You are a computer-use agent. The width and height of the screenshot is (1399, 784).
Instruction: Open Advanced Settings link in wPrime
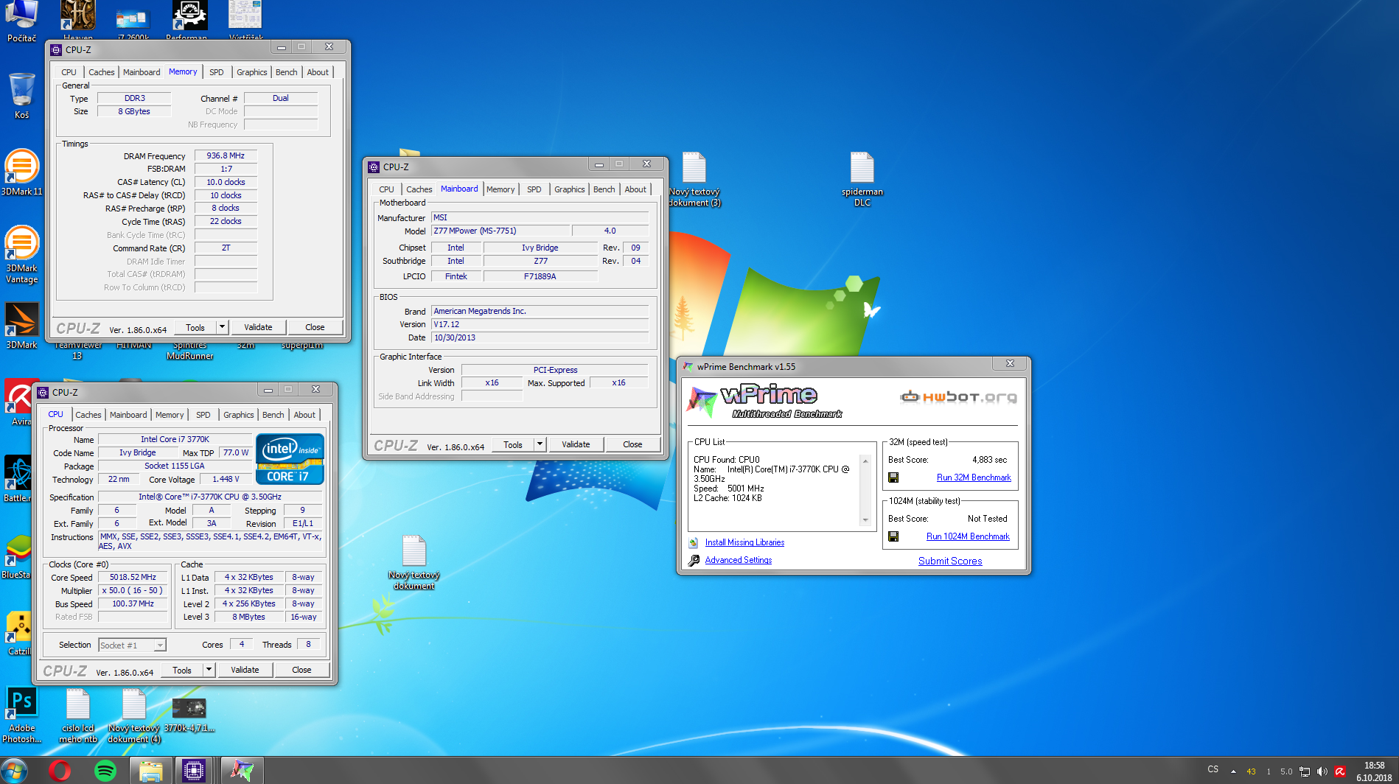point(739,560)
